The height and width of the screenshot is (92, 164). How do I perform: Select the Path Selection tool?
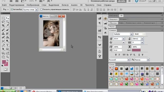coord(3,49)
